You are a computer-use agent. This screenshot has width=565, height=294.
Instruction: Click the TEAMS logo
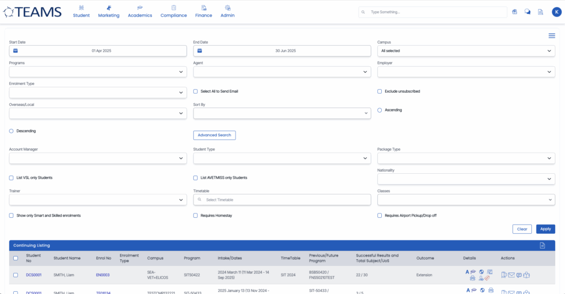(x=33, y=12)
